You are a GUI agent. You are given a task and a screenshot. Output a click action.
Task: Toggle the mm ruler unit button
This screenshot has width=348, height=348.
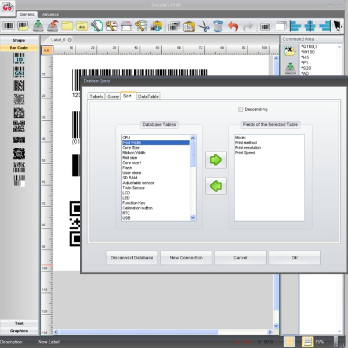(x=48, y=50)
